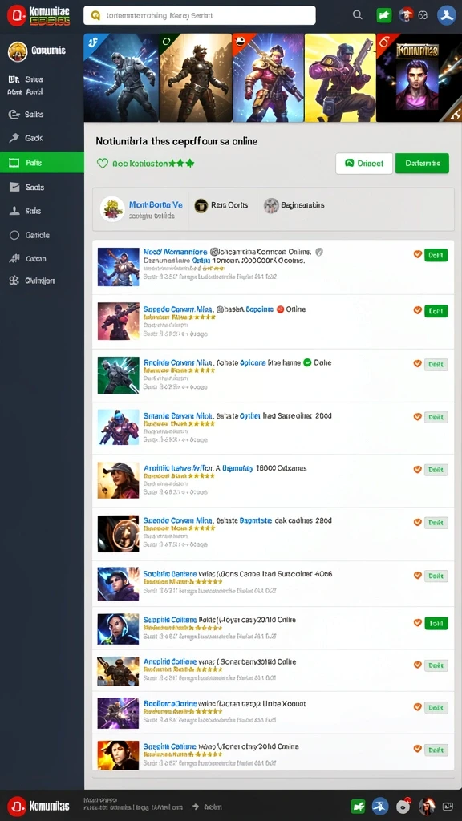Open the Nocd Nomanniore row thumbnail

[x=119, y=266]
